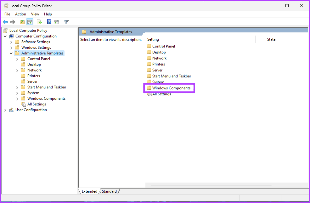Open the Action menu

point(20,14)
